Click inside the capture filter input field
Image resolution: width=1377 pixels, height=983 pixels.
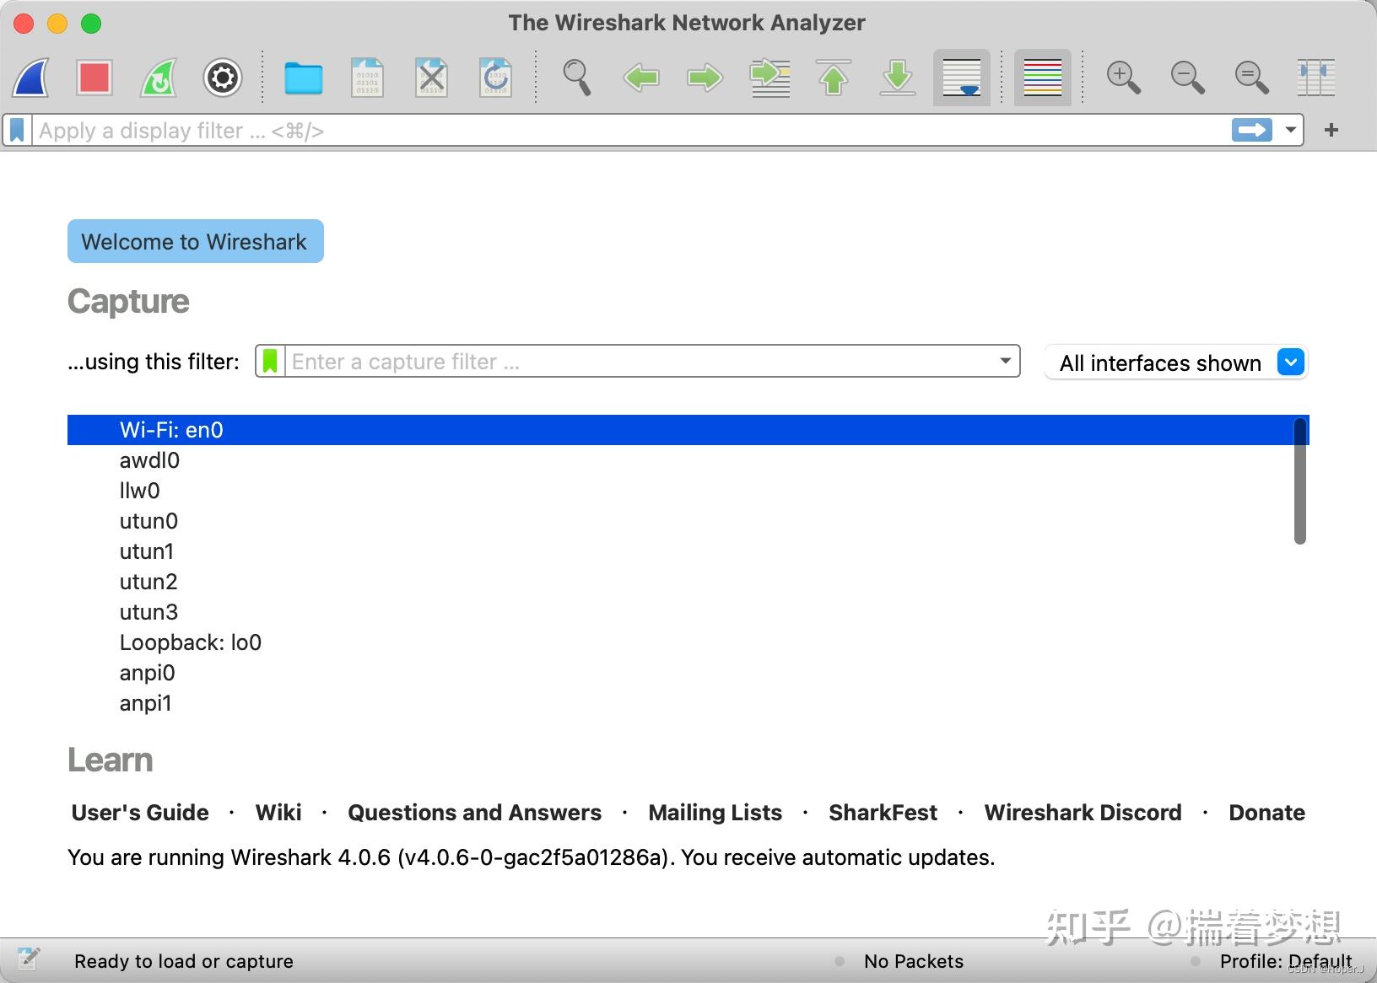point(591,361)
